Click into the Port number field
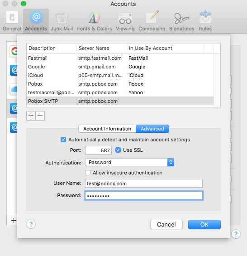 coord(98,150)
